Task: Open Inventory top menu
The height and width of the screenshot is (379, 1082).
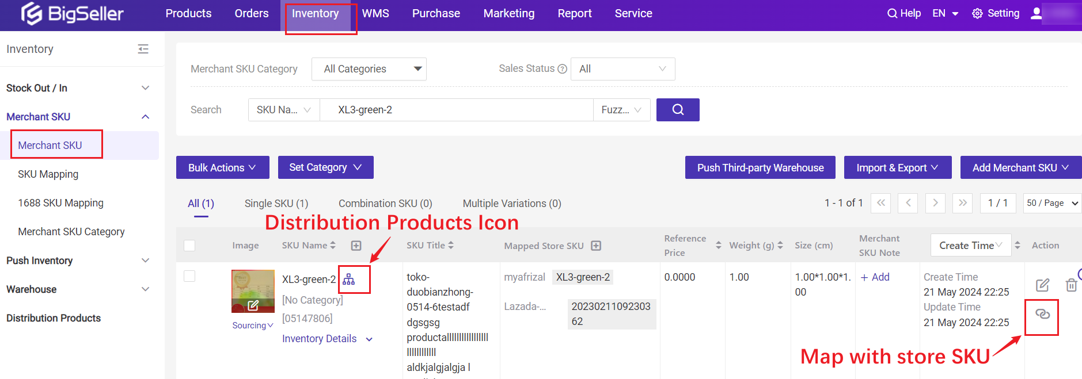Action: [x=315, y=13]
